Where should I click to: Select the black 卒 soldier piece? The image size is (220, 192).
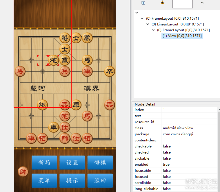click(x=110, y=71)
